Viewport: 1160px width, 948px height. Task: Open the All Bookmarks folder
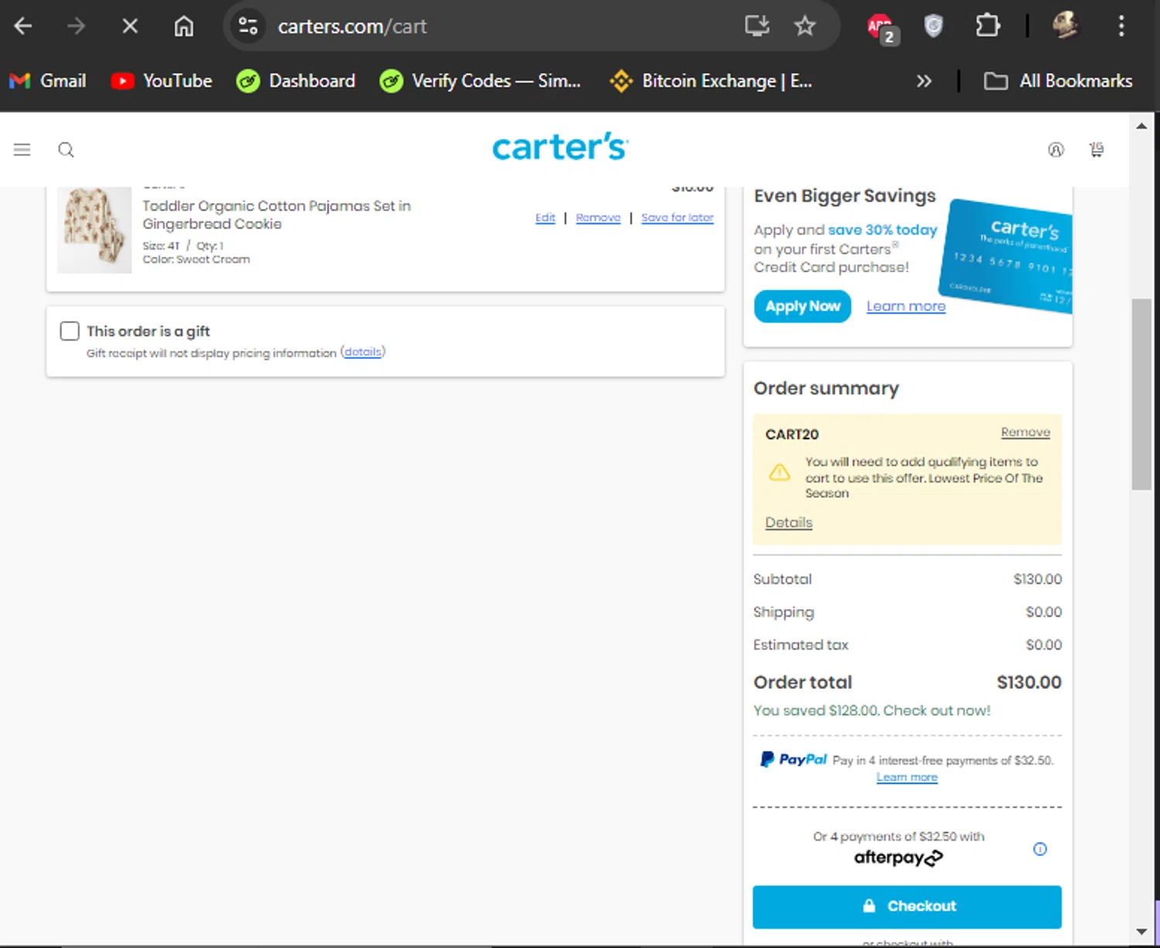pos(1058,80)
